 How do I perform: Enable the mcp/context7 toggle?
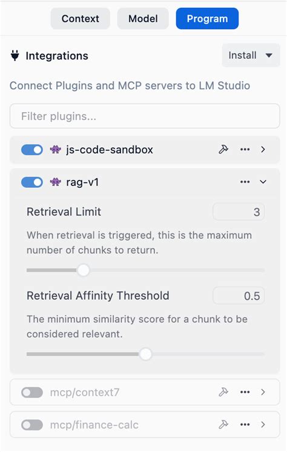[32, 393]
